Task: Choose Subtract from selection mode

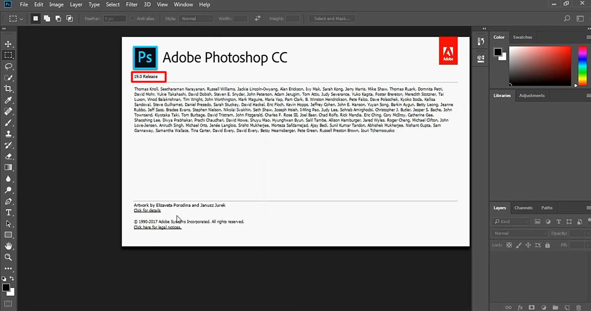Action: (x=58, y=18)
